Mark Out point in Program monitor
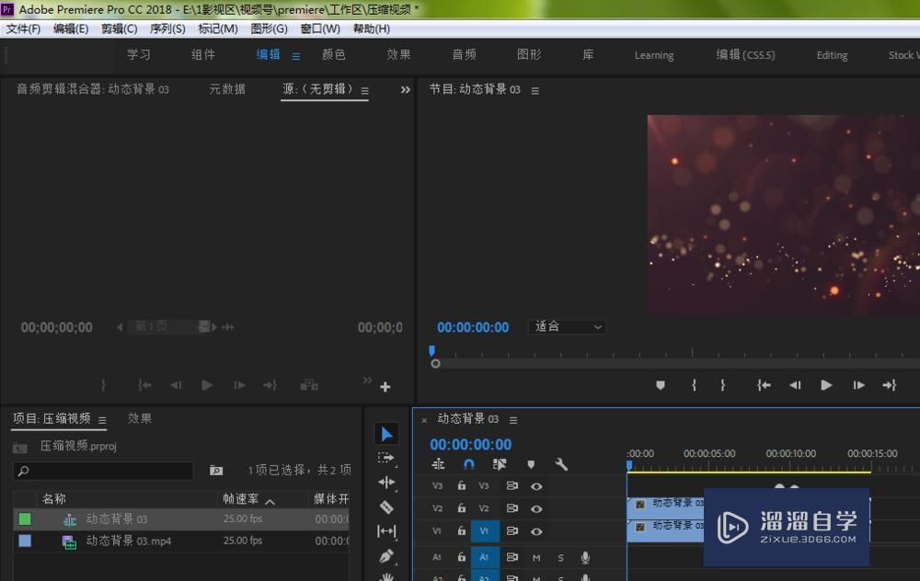This screenshot has width=920, height=581. [723, 385]
